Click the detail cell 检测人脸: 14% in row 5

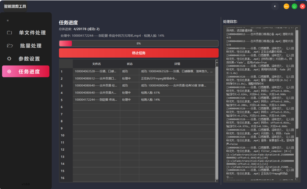click(x=177, y=99)
